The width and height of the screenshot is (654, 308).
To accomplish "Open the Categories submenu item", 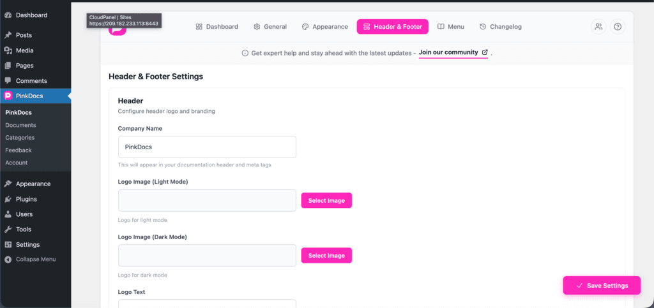I will tap(20, 138).
